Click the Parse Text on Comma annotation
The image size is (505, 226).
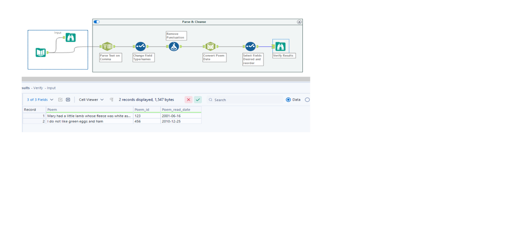click(x=111, y=57)
